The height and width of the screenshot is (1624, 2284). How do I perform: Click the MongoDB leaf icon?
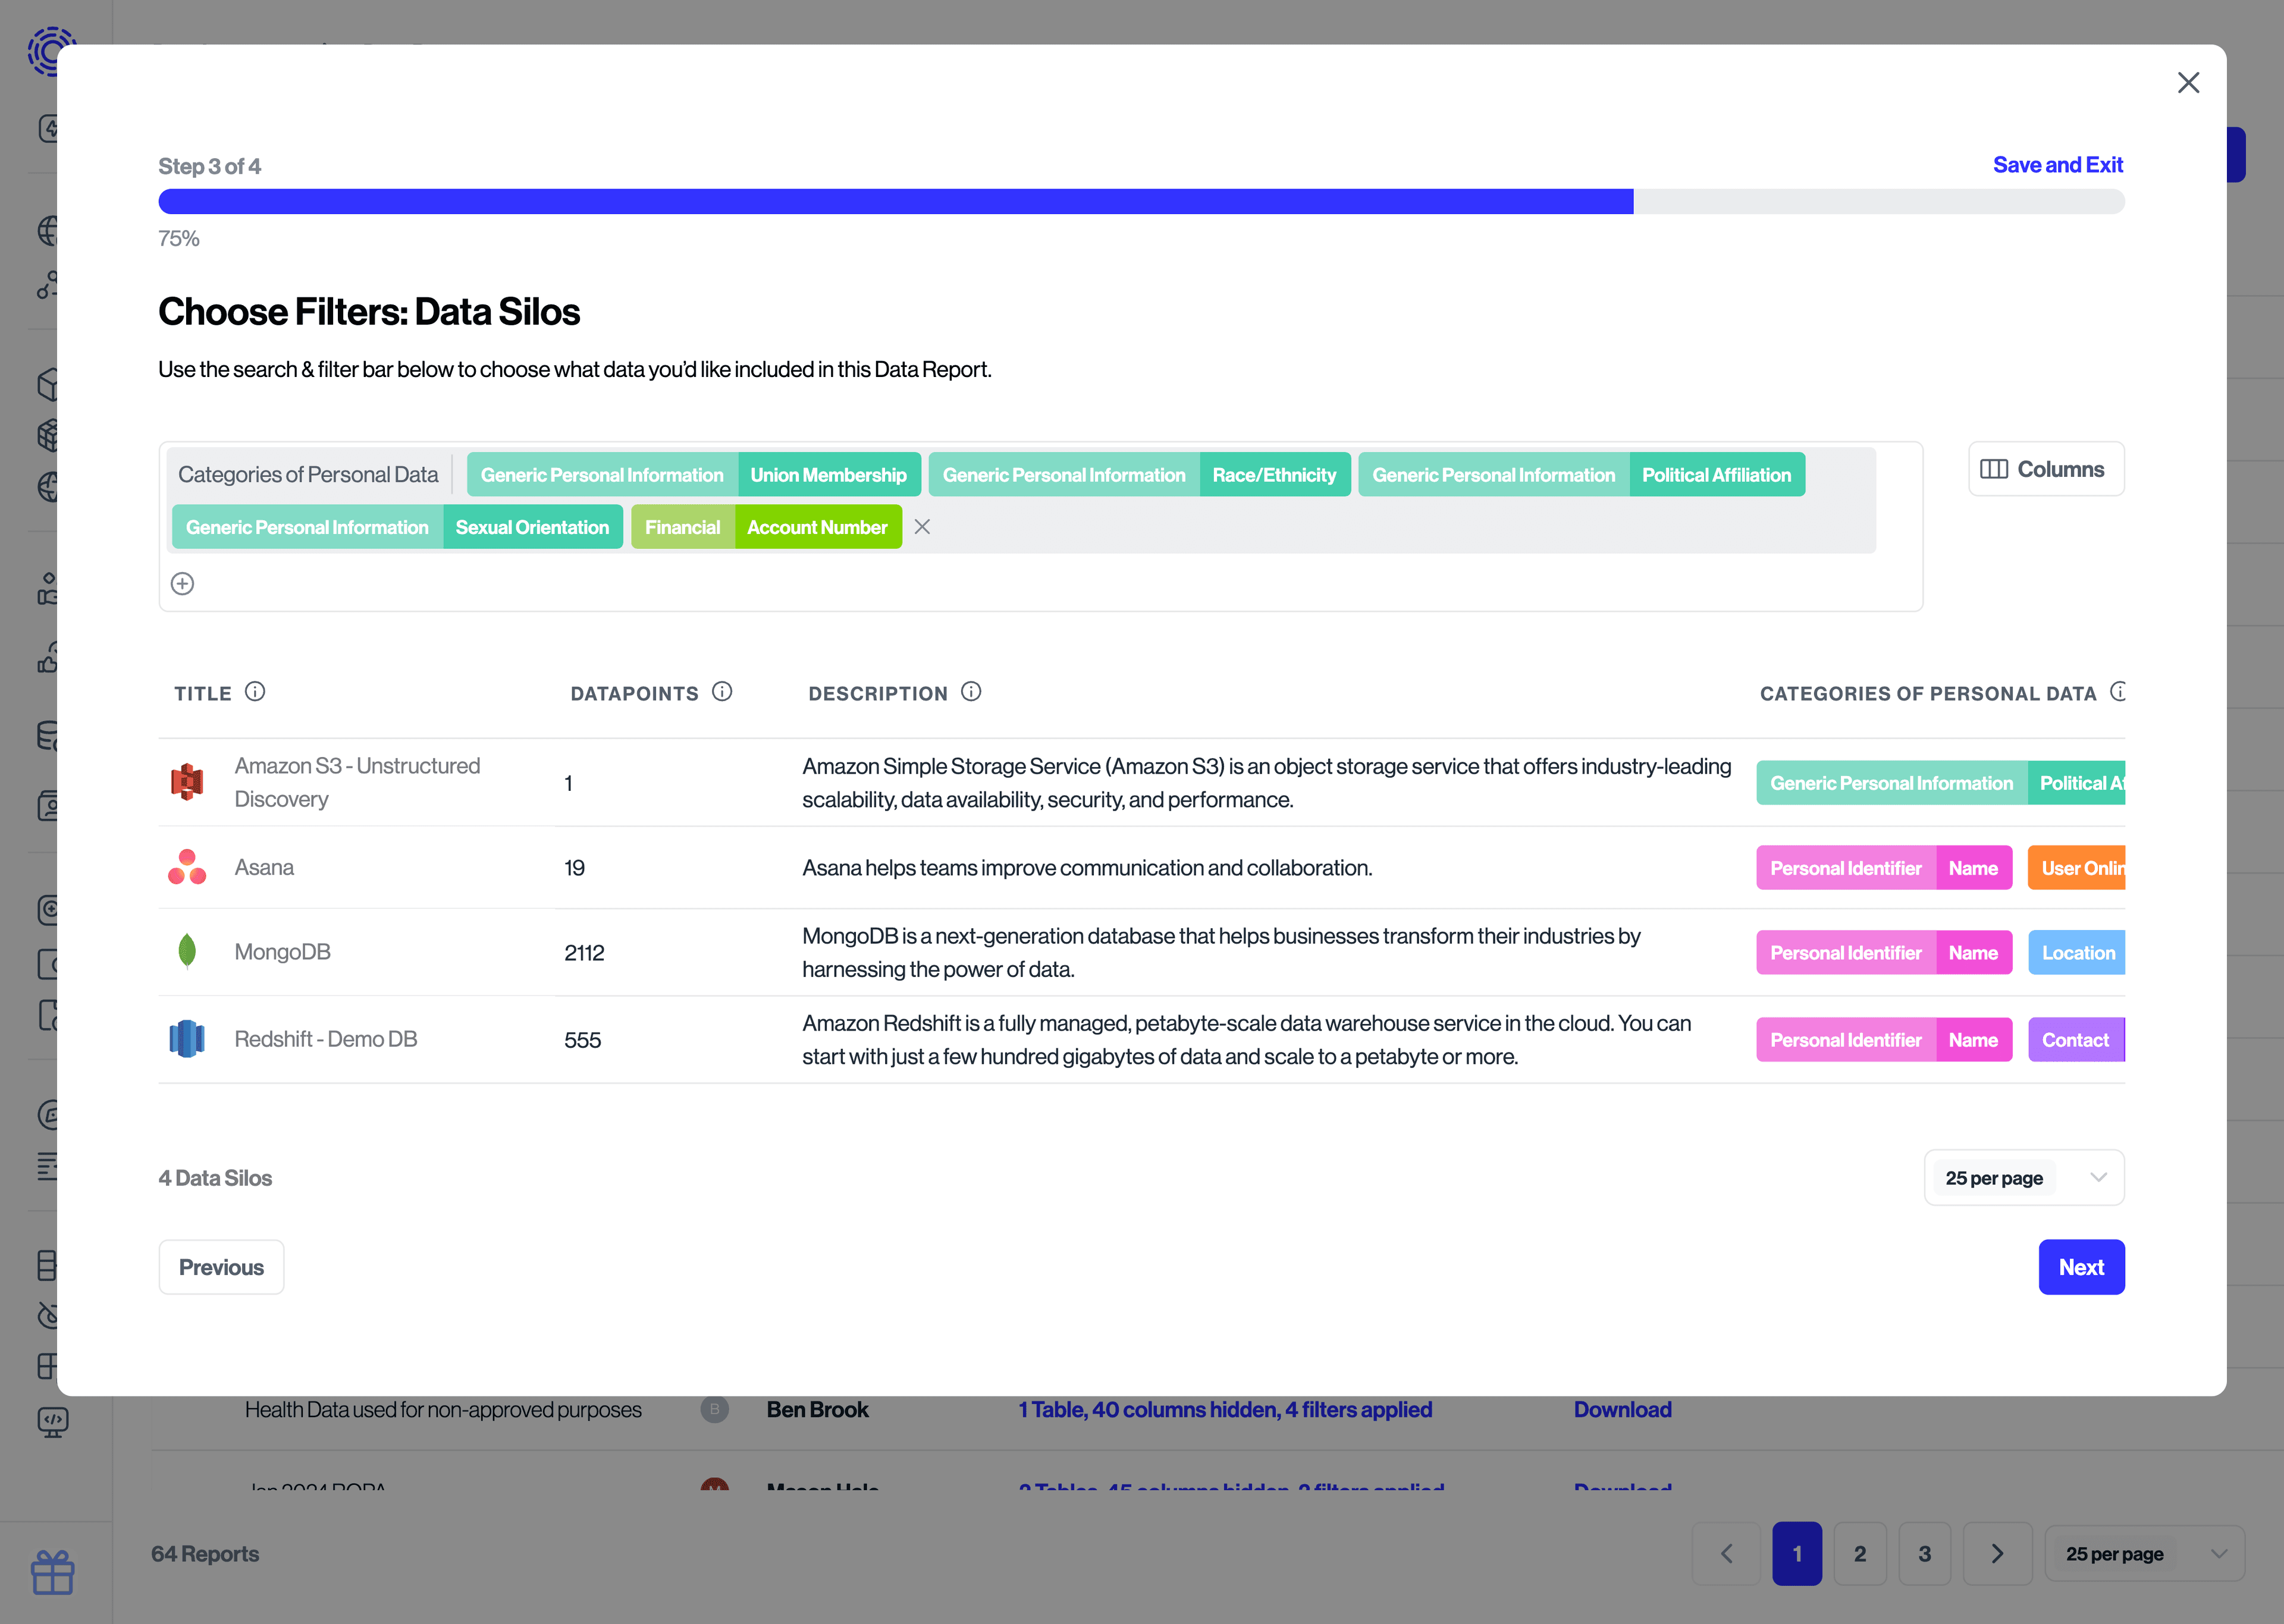click(x=187, y=951)
